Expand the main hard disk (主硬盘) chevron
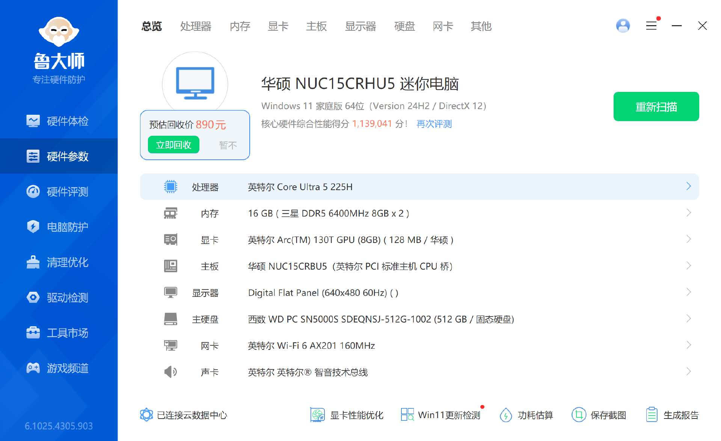This screenshot has height=441, width=721. tap(688, 319)
